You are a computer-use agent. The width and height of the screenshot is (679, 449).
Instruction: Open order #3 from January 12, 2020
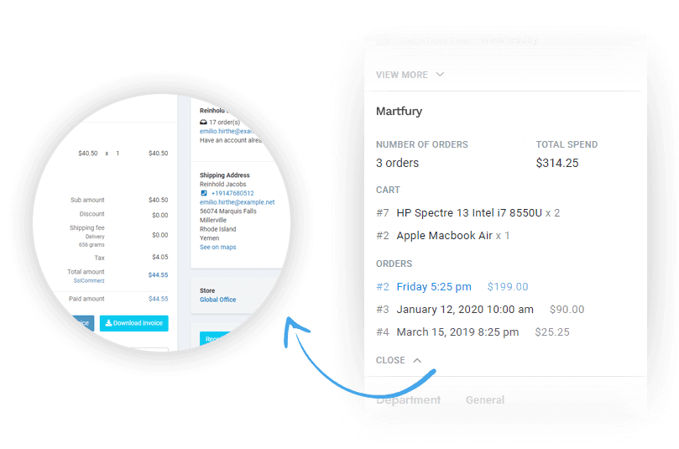tap(465, 310)
